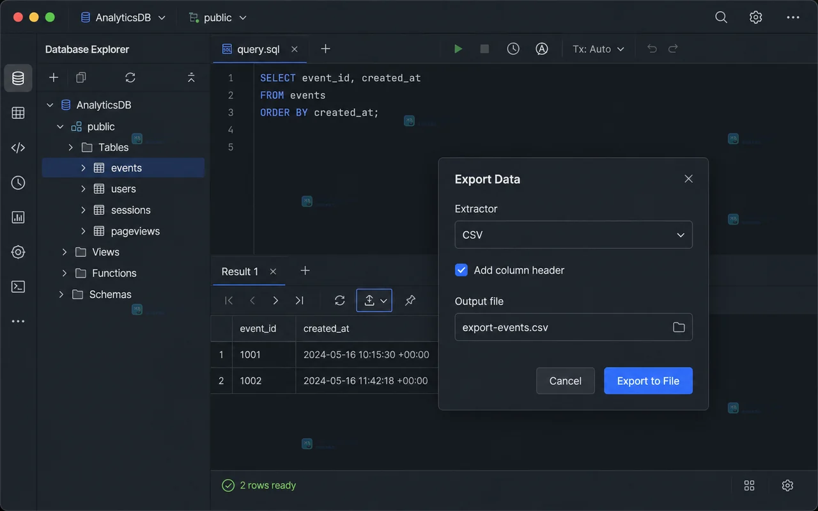Expand the Tables folder

tap(71, 147)
